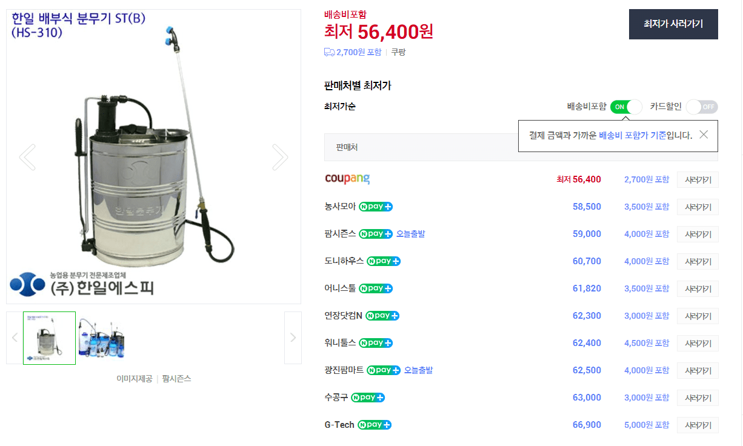Click the 최저가 사러가기 button
Screen dimensions: 743x446
coord(673,24)
